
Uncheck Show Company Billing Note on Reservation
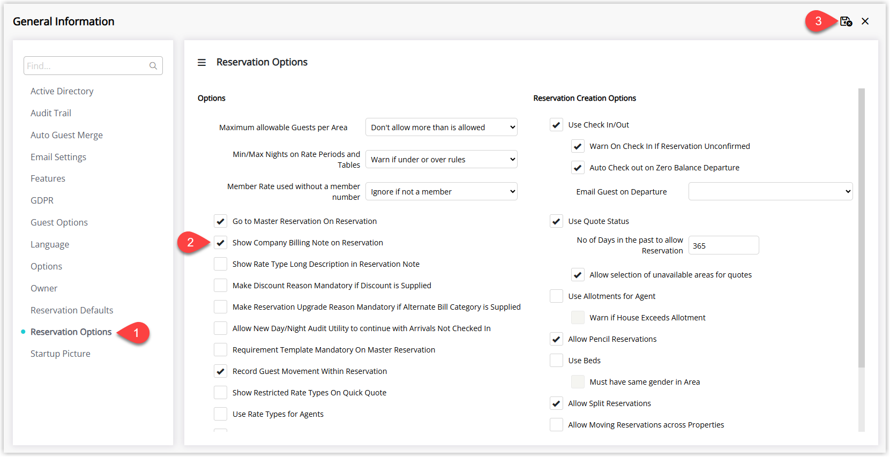click(220, 243)
